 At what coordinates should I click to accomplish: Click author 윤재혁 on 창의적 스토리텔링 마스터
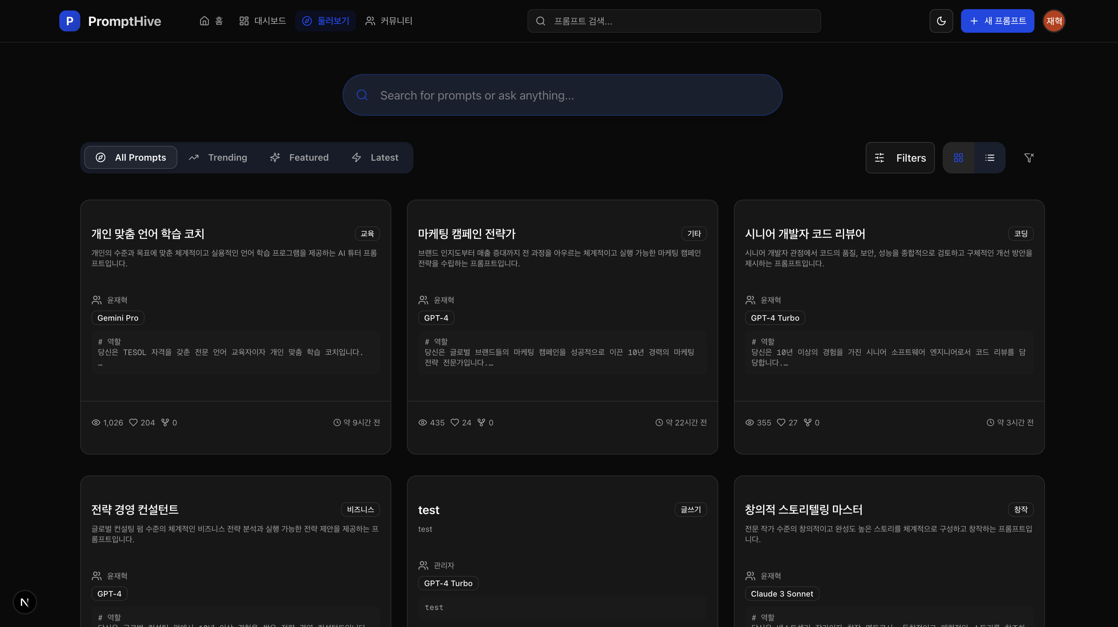tap(771, 576)
